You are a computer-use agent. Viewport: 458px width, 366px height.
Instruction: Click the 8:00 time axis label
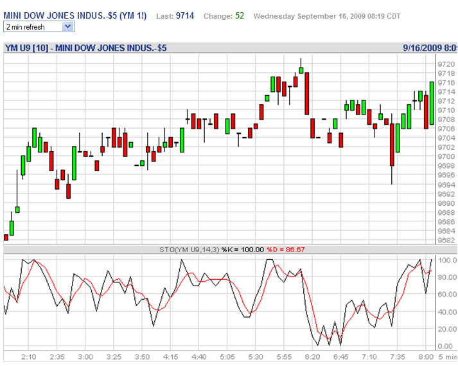pyautogui.click(x=426, y=357)
